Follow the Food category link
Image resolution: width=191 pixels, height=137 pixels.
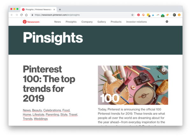click(66, 110)
